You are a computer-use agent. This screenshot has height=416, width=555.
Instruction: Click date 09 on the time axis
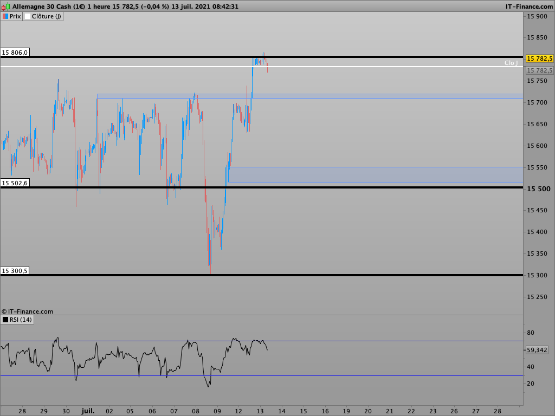[x=217, y=411]
